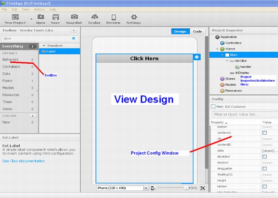
Task: Select the handler event item
Action: tap(243, 67)
